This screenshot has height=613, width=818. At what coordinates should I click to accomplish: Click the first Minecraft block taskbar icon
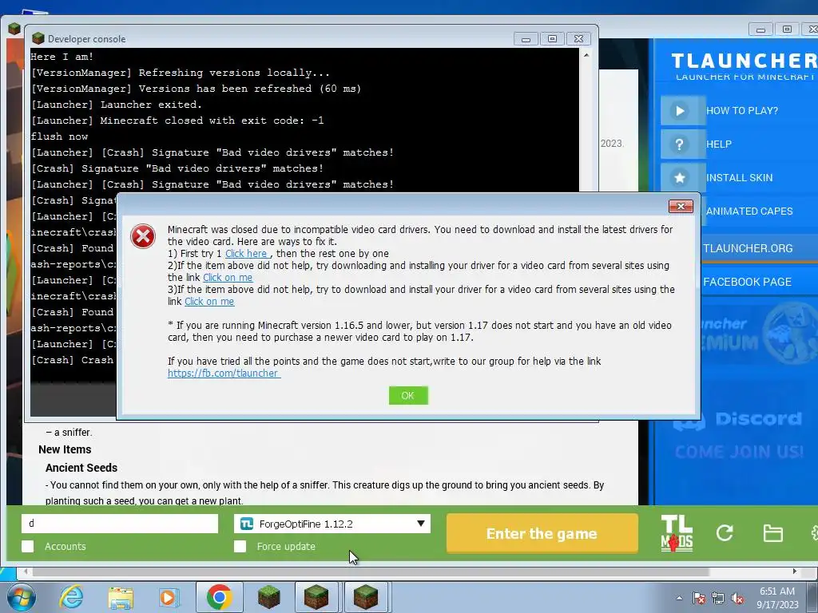click(x=268, y=597)
